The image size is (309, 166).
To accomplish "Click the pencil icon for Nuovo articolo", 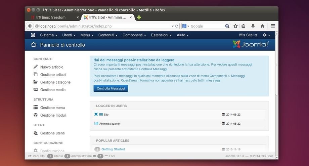I will 36,67.
